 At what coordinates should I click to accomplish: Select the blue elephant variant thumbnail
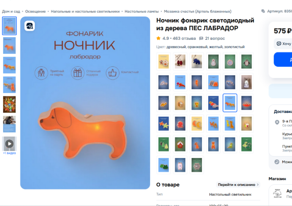coord(197,62)
